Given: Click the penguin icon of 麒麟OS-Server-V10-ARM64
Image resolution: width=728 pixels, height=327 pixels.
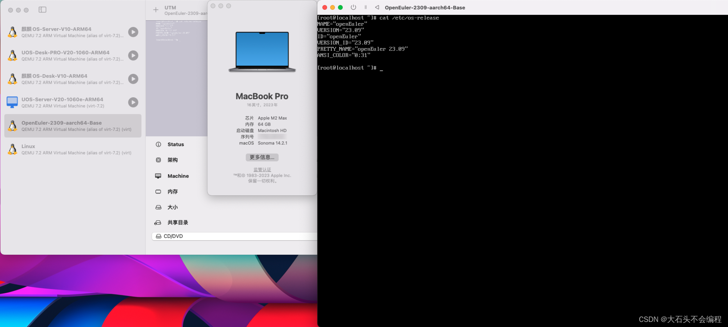Looking at the screenshot, I should (13, 32).
